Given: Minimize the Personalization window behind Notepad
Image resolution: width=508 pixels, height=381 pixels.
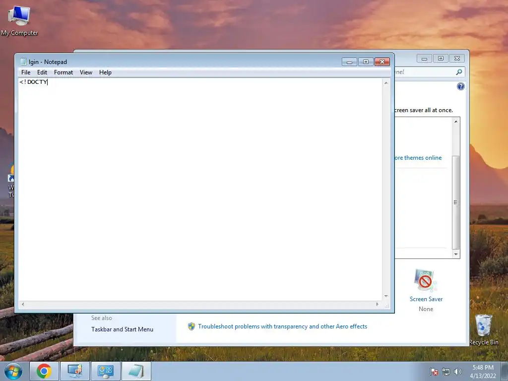Looking at the screenshot, I should click(424, 59).
